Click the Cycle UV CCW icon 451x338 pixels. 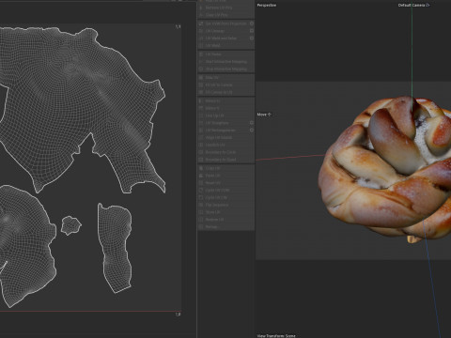[x=201, y=191]
